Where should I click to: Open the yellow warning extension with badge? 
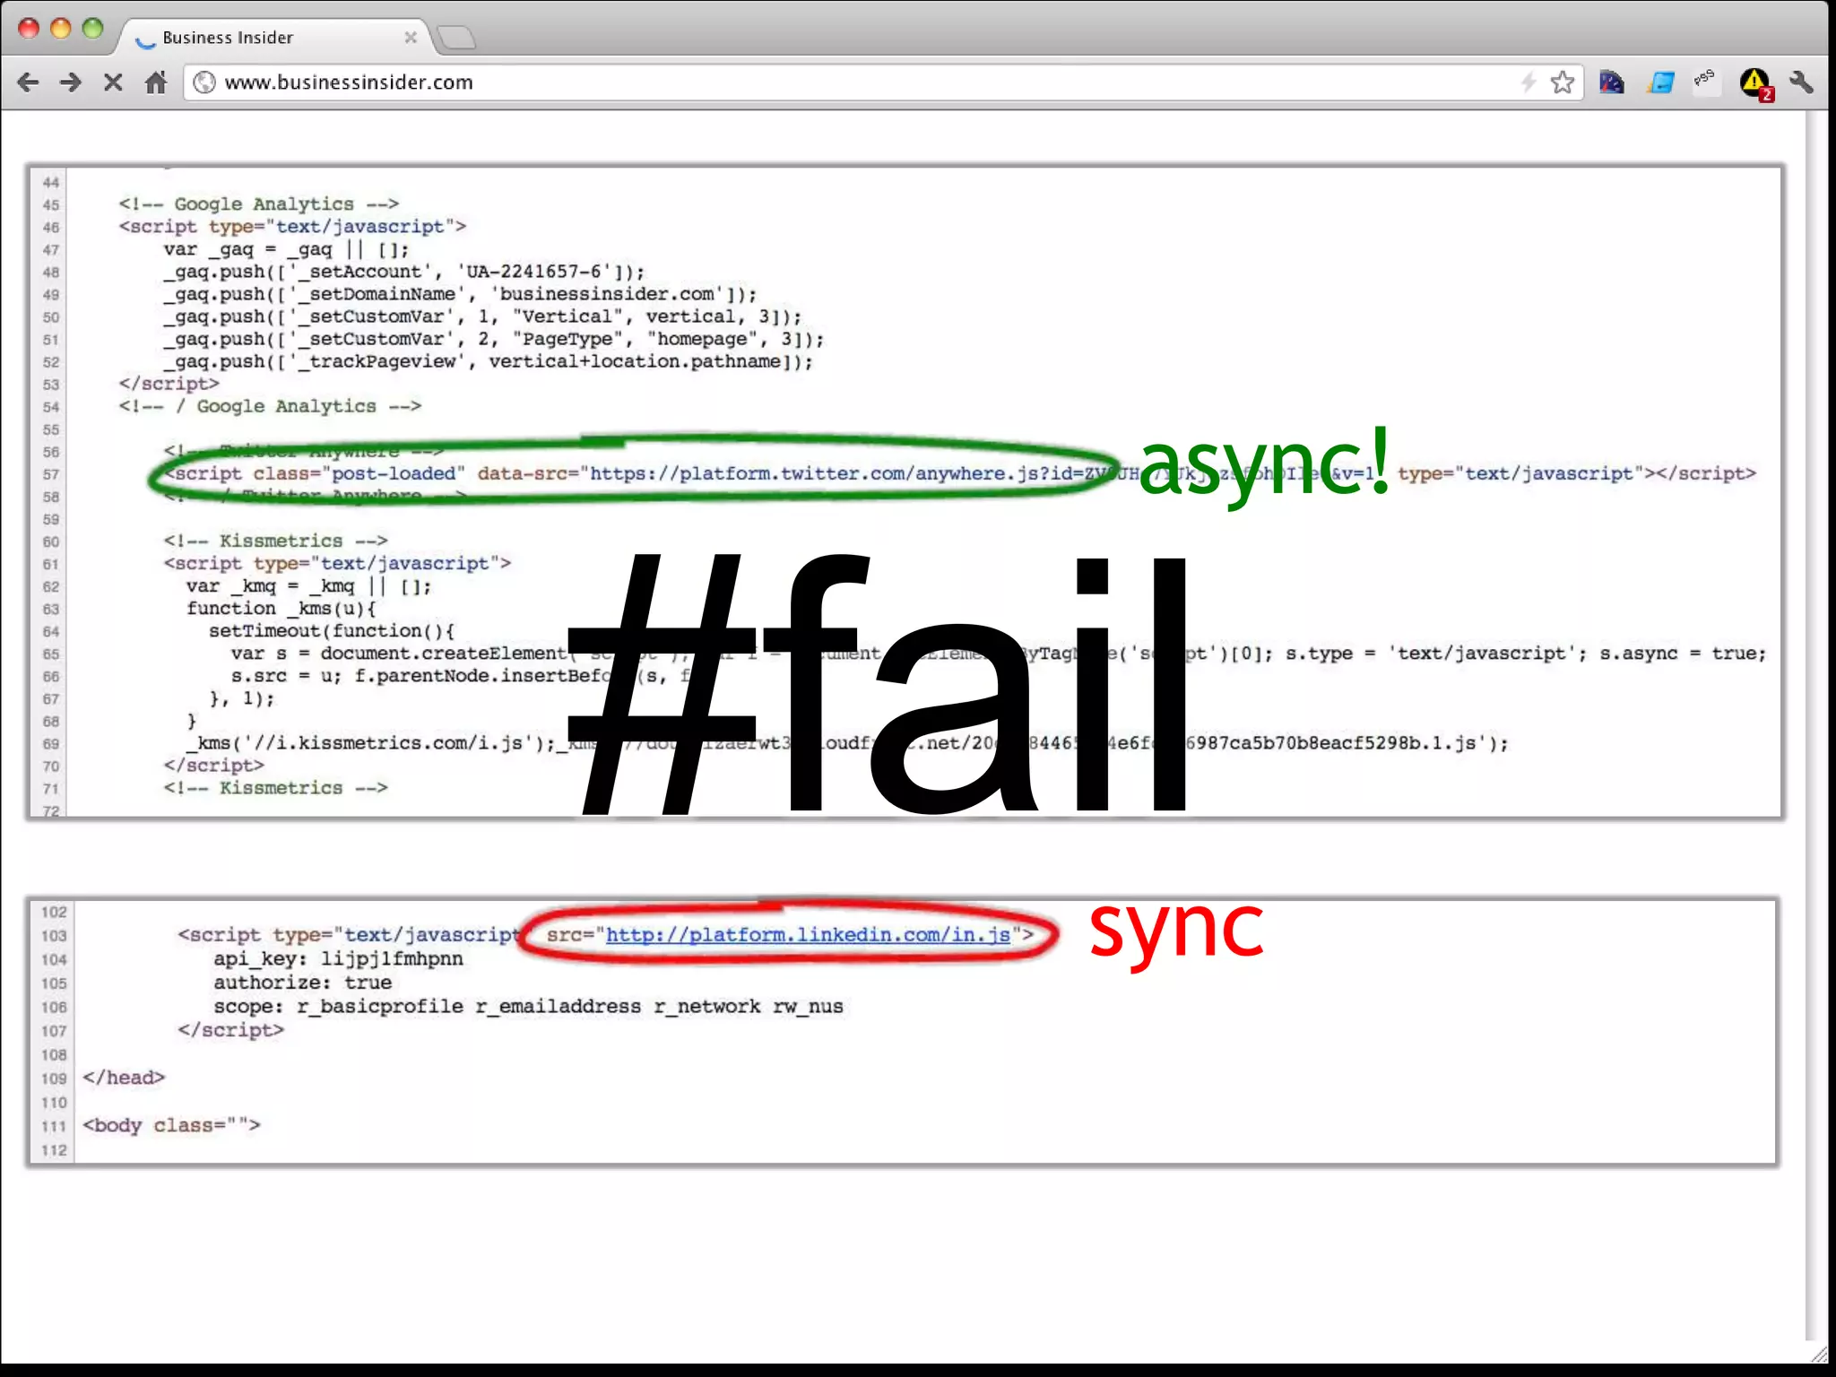point(1756,84)
